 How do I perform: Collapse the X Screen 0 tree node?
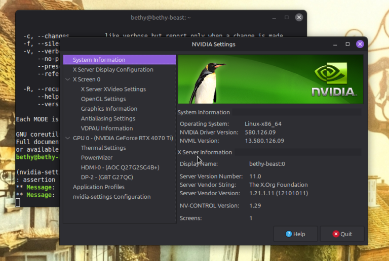(x=67, y=79)
